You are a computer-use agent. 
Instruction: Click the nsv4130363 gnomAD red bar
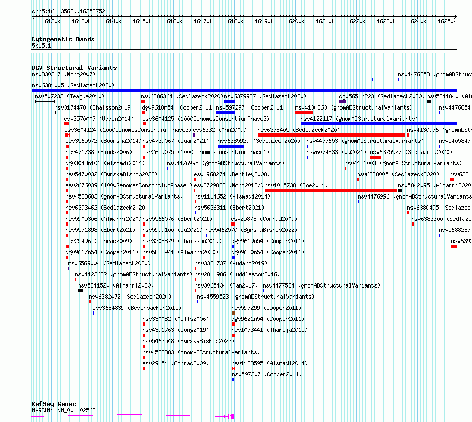304,113
